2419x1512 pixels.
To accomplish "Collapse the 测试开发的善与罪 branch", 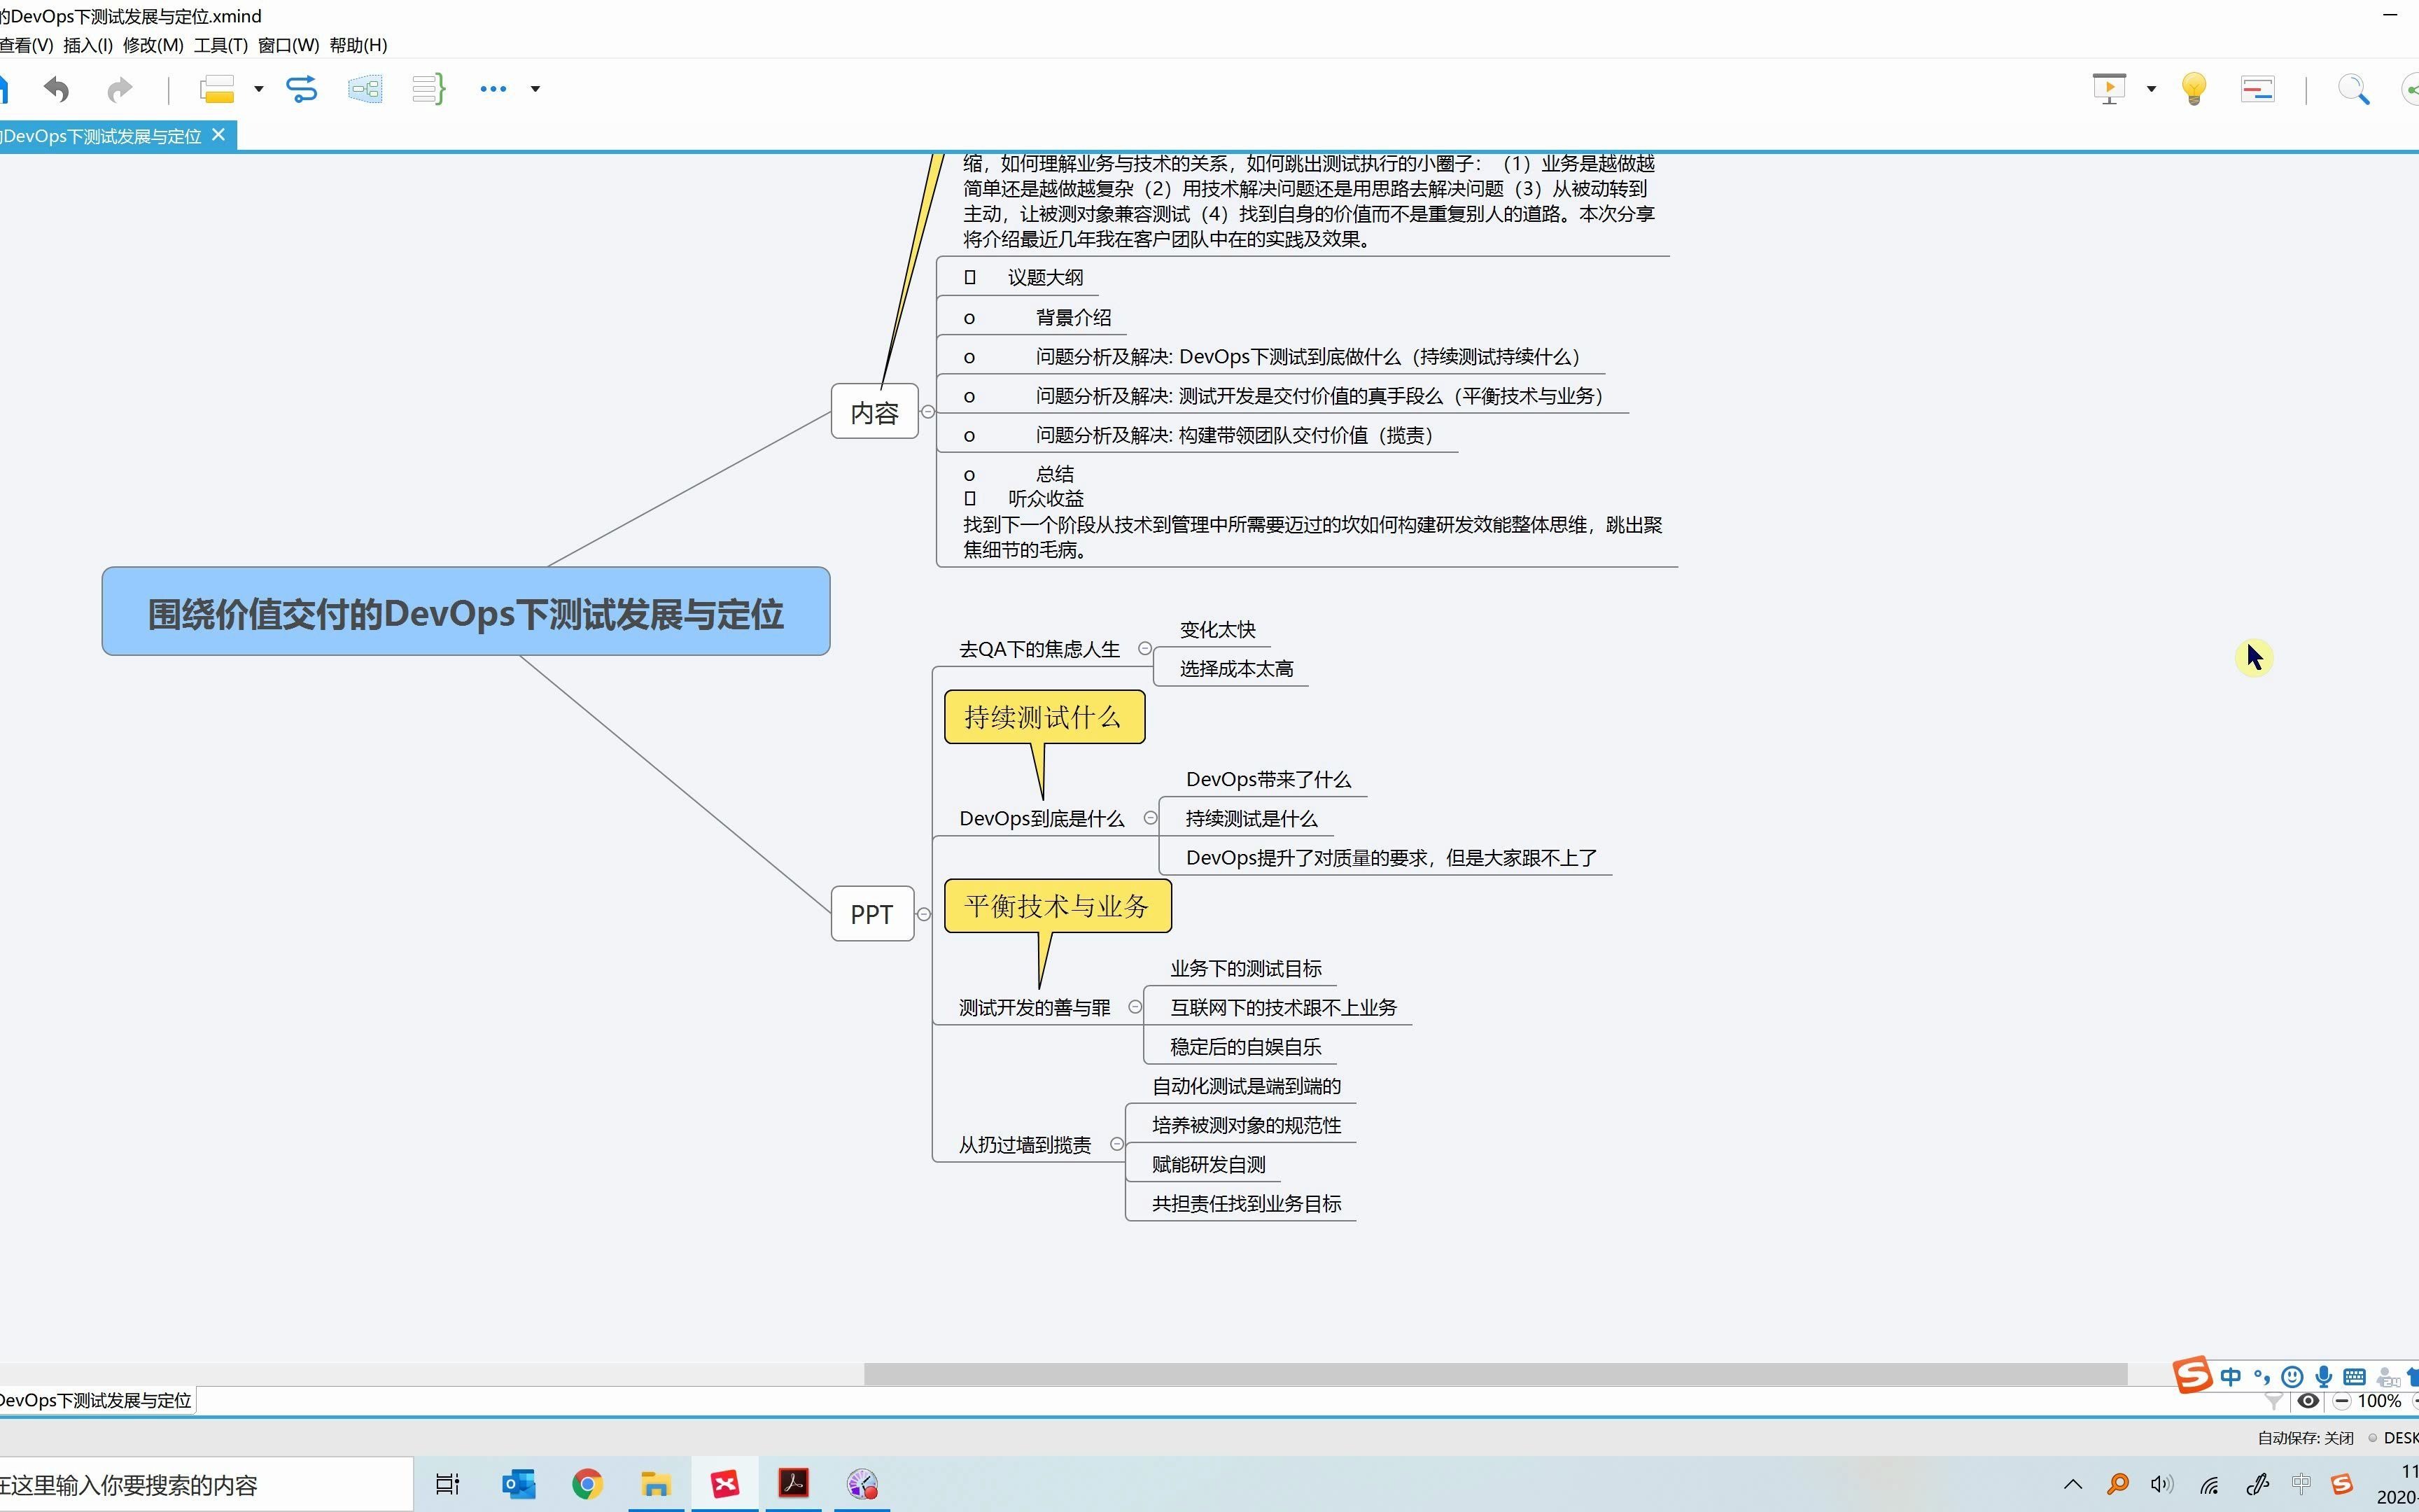I will 1135,1007.
